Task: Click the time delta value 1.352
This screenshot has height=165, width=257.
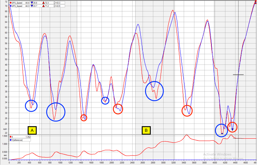Action: [x=28, y=137]
